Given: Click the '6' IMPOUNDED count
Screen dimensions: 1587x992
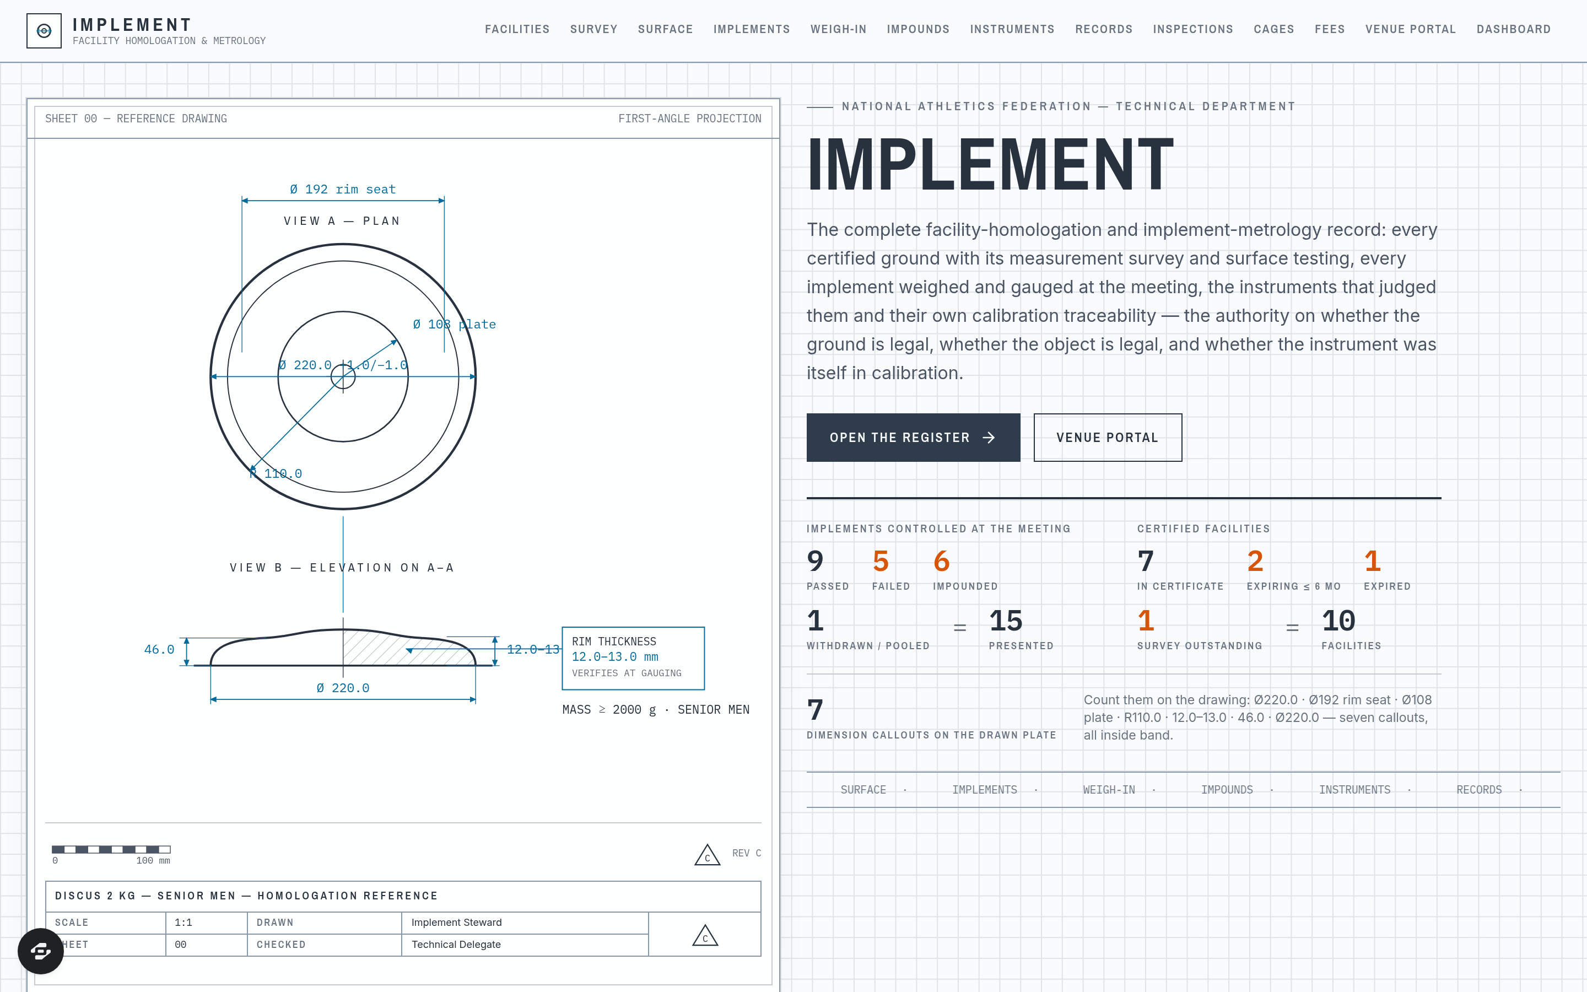Looking at the screenshot, I should (942, 562).
